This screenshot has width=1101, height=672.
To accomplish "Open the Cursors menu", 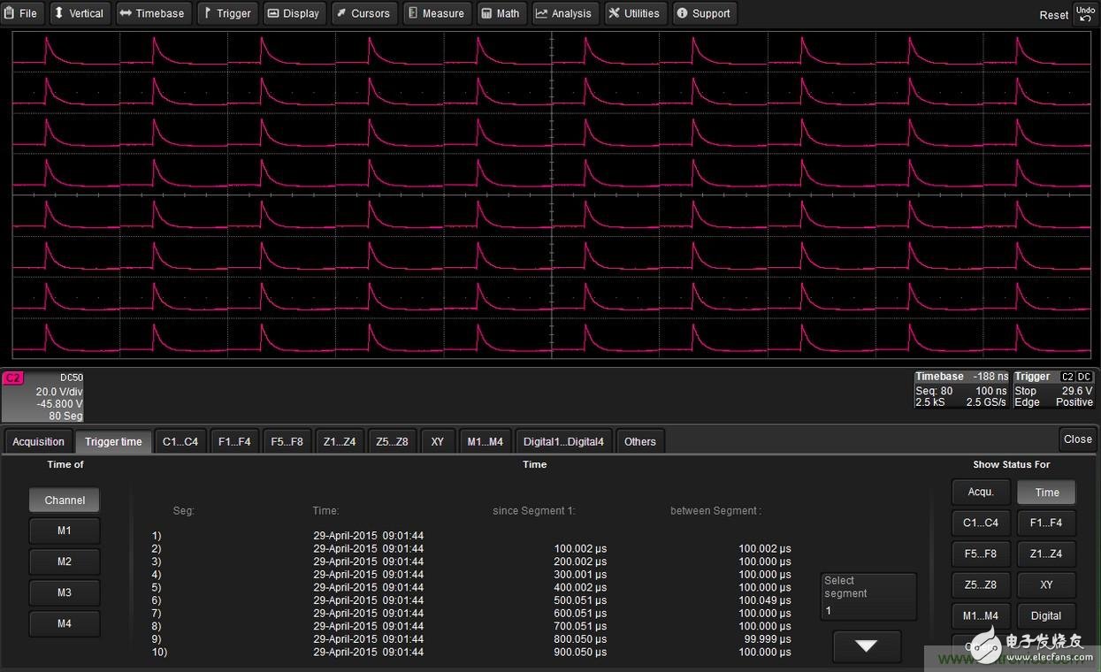I will click(363, 13).
